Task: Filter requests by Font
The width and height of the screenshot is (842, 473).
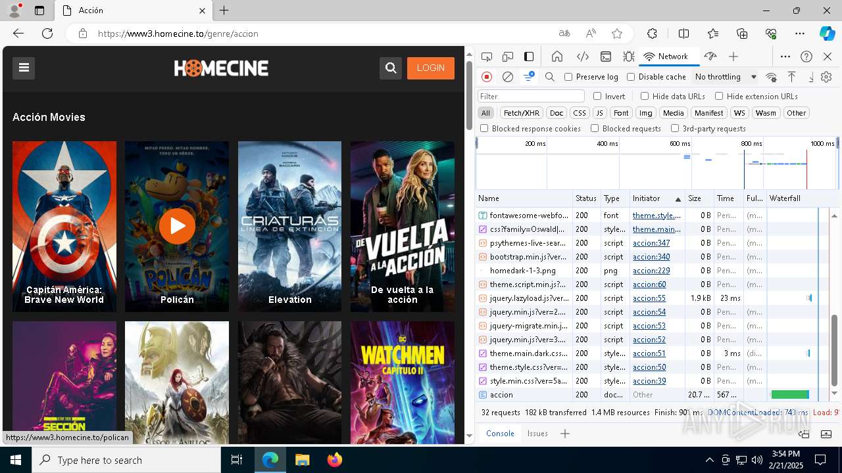Action: point(621,113)
